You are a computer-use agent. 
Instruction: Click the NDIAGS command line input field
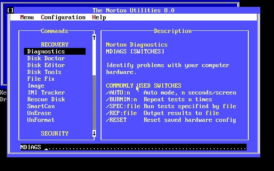(x=133, y=147)
